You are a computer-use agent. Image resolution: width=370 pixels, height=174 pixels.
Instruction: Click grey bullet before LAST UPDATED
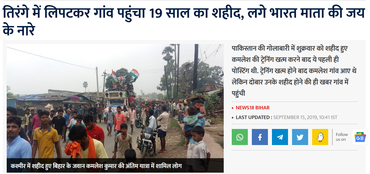point(233,118)
